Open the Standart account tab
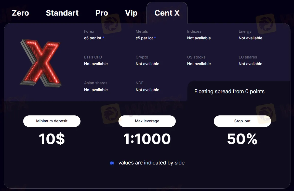The width and height of the screenshot is (294, 191). click(62, 13)
